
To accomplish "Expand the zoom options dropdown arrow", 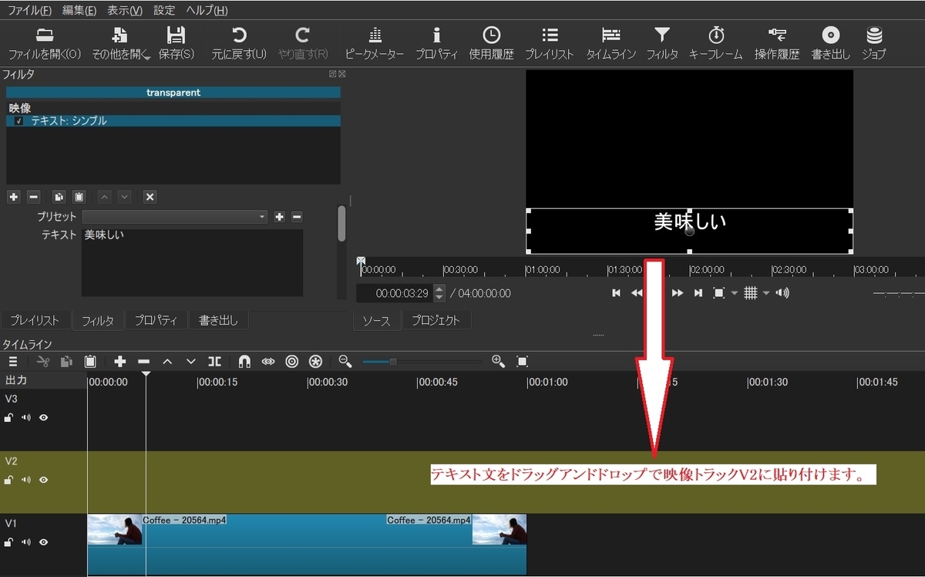I will coord(735,293).
